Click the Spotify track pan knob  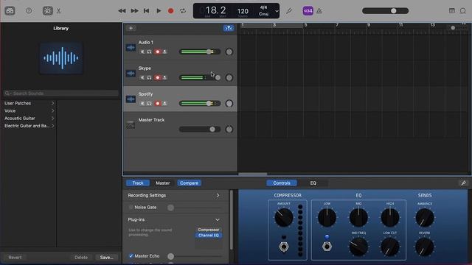(229, 103)
